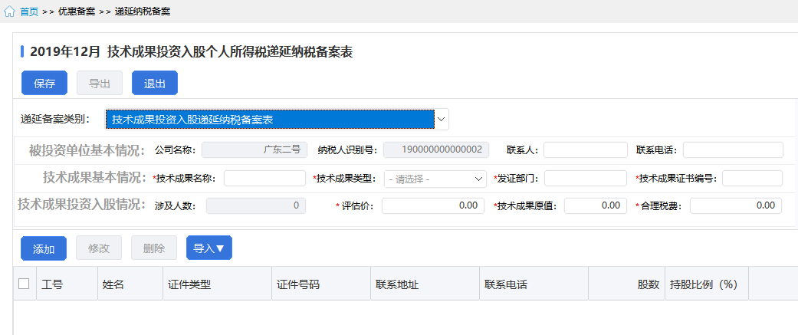The image size is (798, 335).
Task: Click into the 联系人 input field
Action: click(585, 149)
